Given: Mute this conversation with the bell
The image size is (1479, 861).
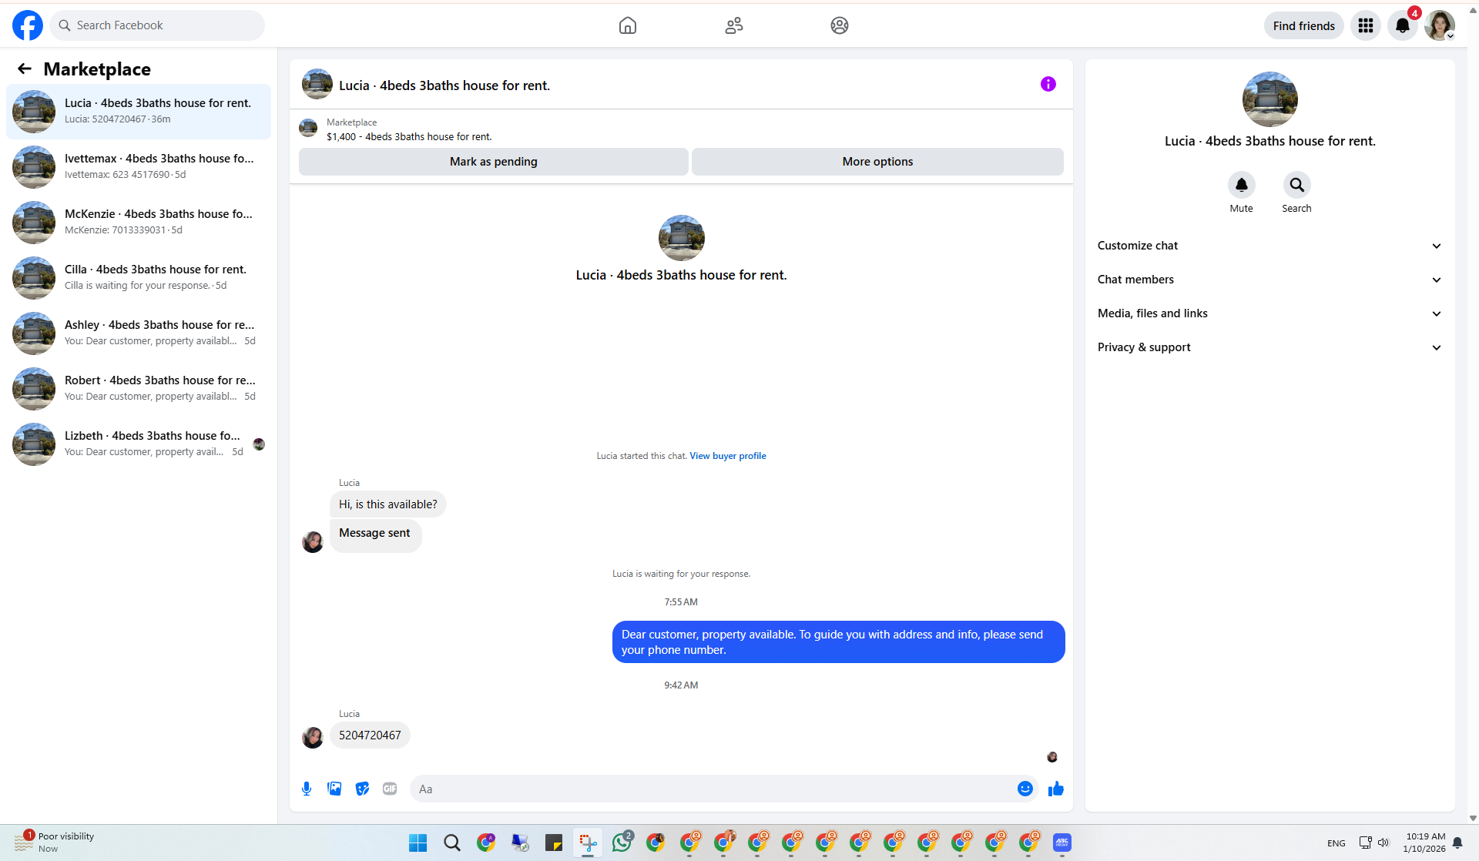Looking at the screenshot, I should click(x=1241, y=185).
